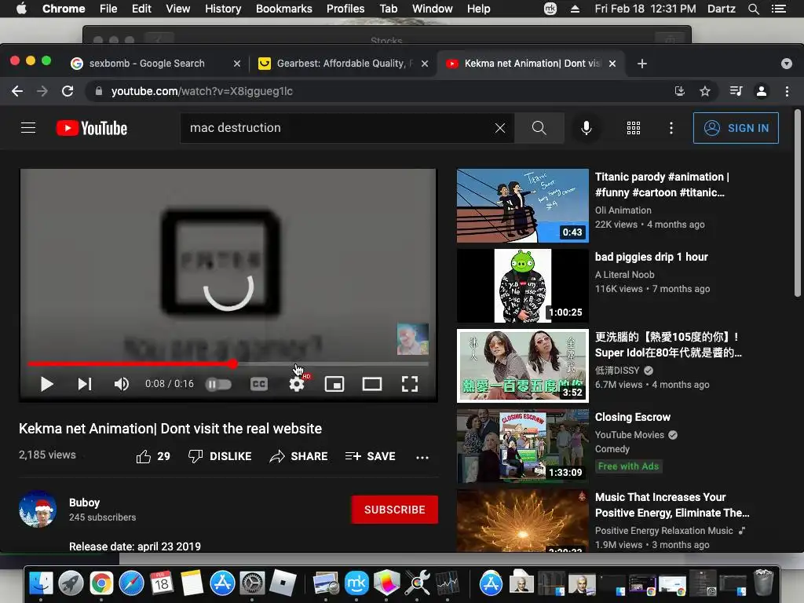Open Spotlight search in menu bar
The width and height of the screenshot is (804, 603).
753,9
